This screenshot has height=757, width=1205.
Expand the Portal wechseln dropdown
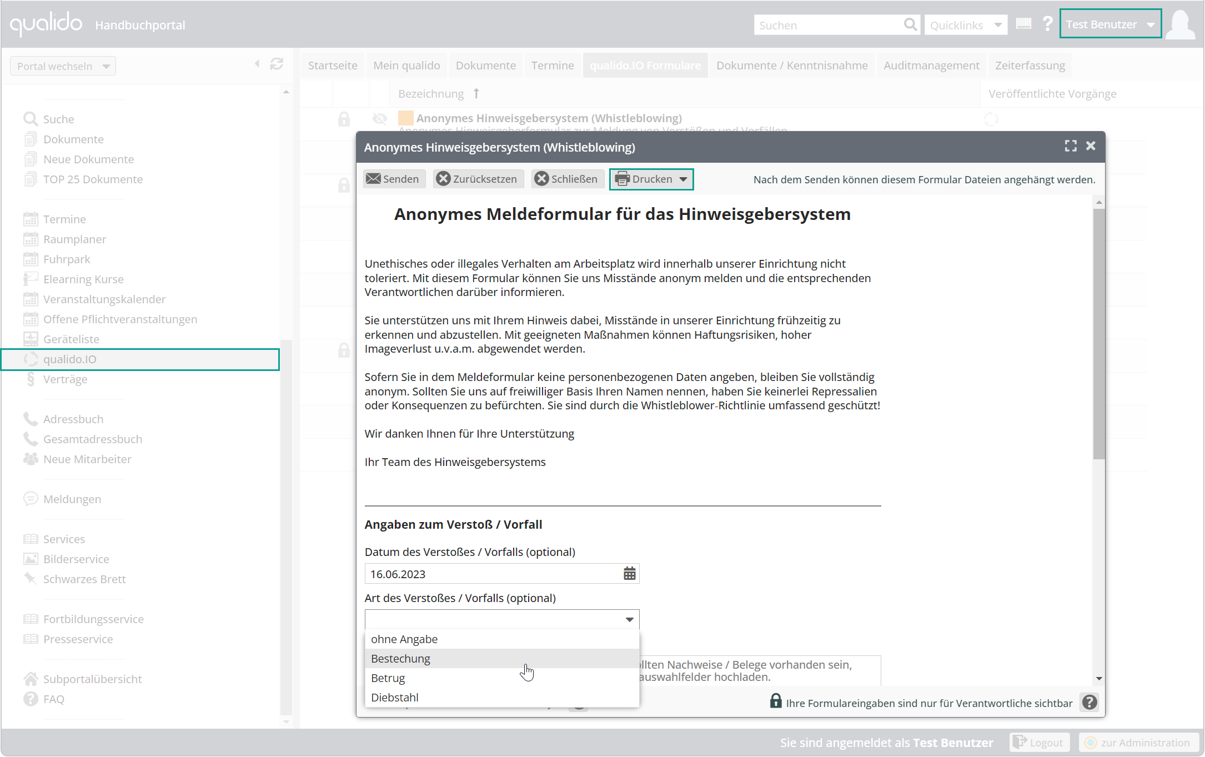pyautogui.click(x=63, y=66)
